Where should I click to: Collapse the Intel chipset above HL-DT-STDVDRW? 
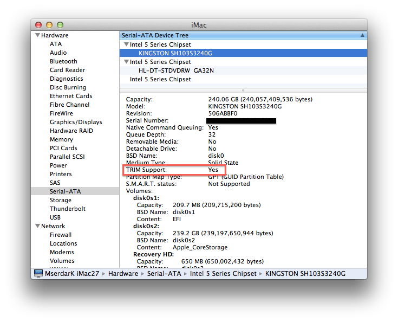point(126,61)
